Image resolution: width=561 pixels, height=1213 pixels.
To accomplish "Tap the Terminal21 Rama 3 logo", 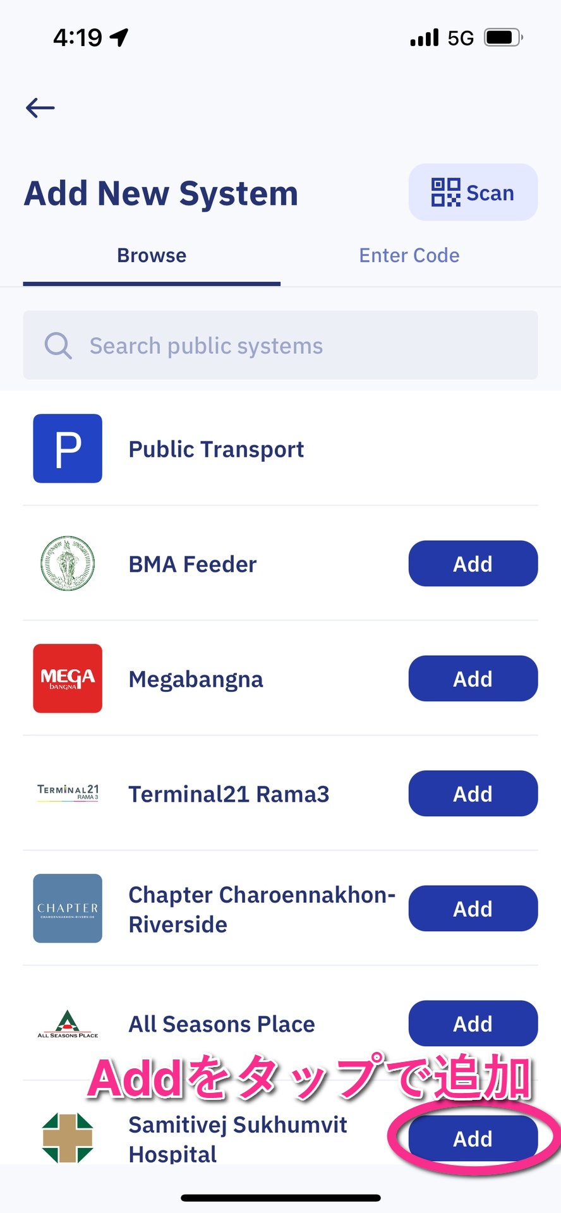I will pyautogui.click(x=68, y=793).
